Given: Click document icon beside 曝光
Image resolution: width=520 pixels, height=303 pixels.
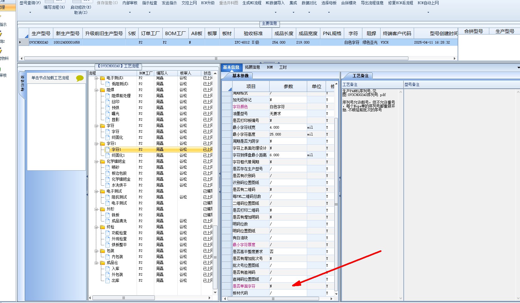Looking at the screenshot, I should click(x=108, y=114).
